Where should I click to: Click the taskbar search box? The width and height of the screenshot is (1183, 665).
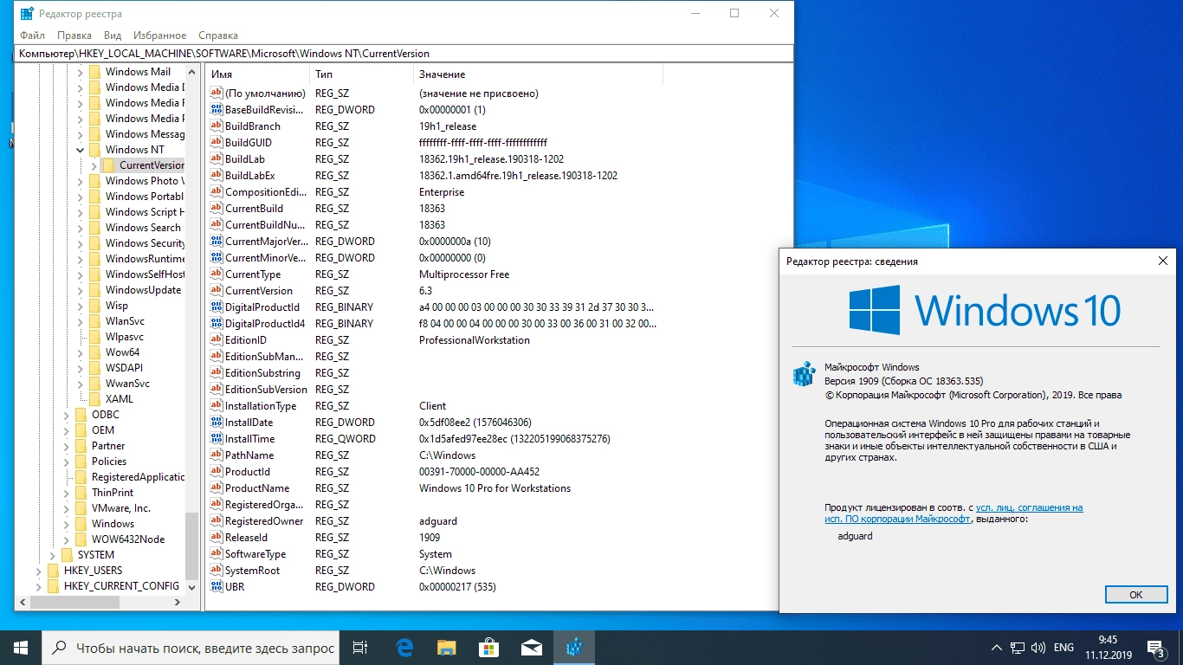pyautogui.click(x=191, y=648)
